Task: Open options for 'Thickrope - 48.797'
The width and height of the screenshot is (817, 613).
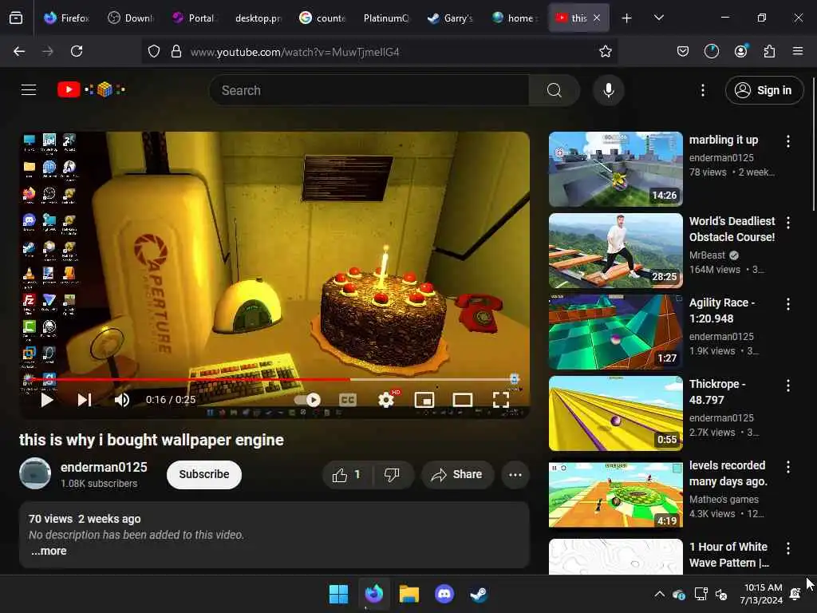Action: (787, 386)
